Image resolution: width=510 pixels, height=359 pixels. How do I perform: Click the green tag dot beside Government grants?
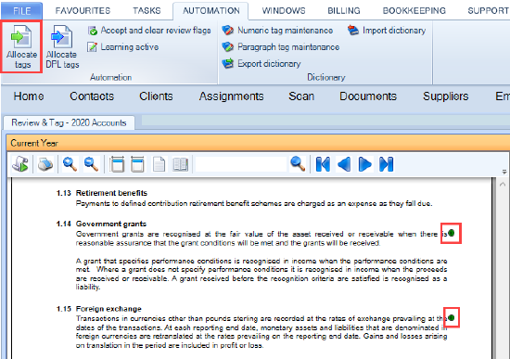point(452,233)
